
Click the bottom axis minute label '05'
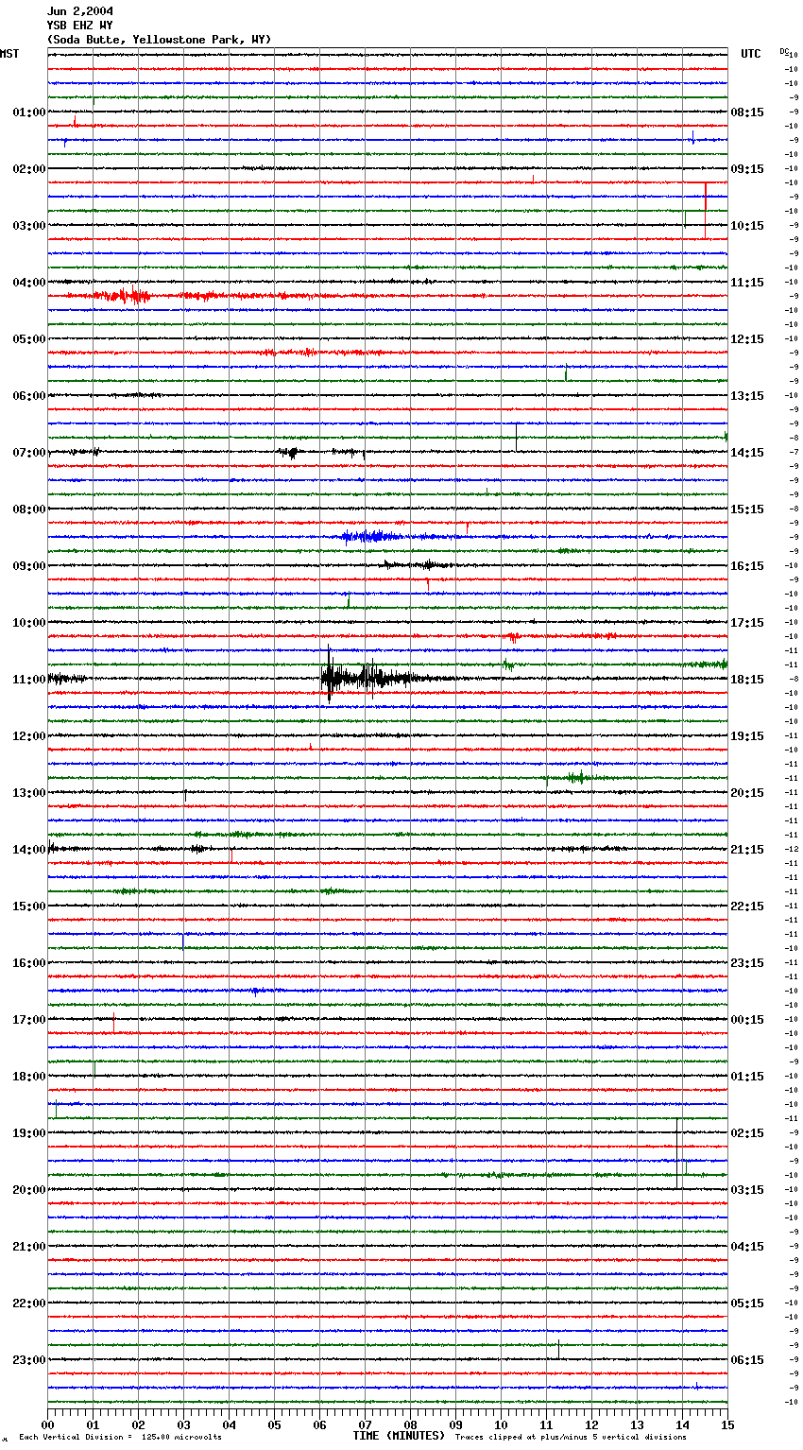[274, 1425]
